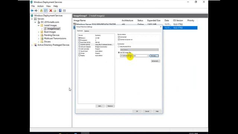238x134 pixels.
Task: Select the ImageGroup1 label in tree
Action: click(x=54, y=29)
